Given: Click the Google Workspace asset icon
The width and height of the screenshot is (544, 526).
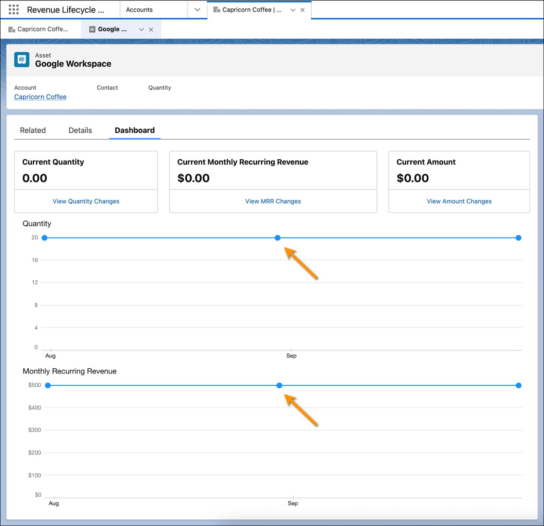Looking at the screenshot, I should pyautogui.click(x=22, y=60).
